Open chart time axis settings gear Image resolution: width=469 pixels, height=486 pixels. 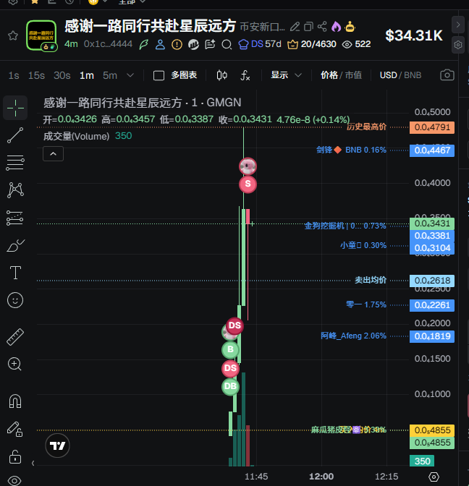pos(434,477)
